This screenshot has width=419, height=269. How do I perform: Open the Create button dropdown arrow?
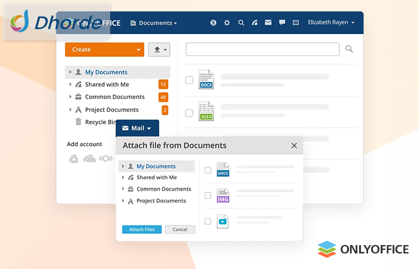click(139, 50)
